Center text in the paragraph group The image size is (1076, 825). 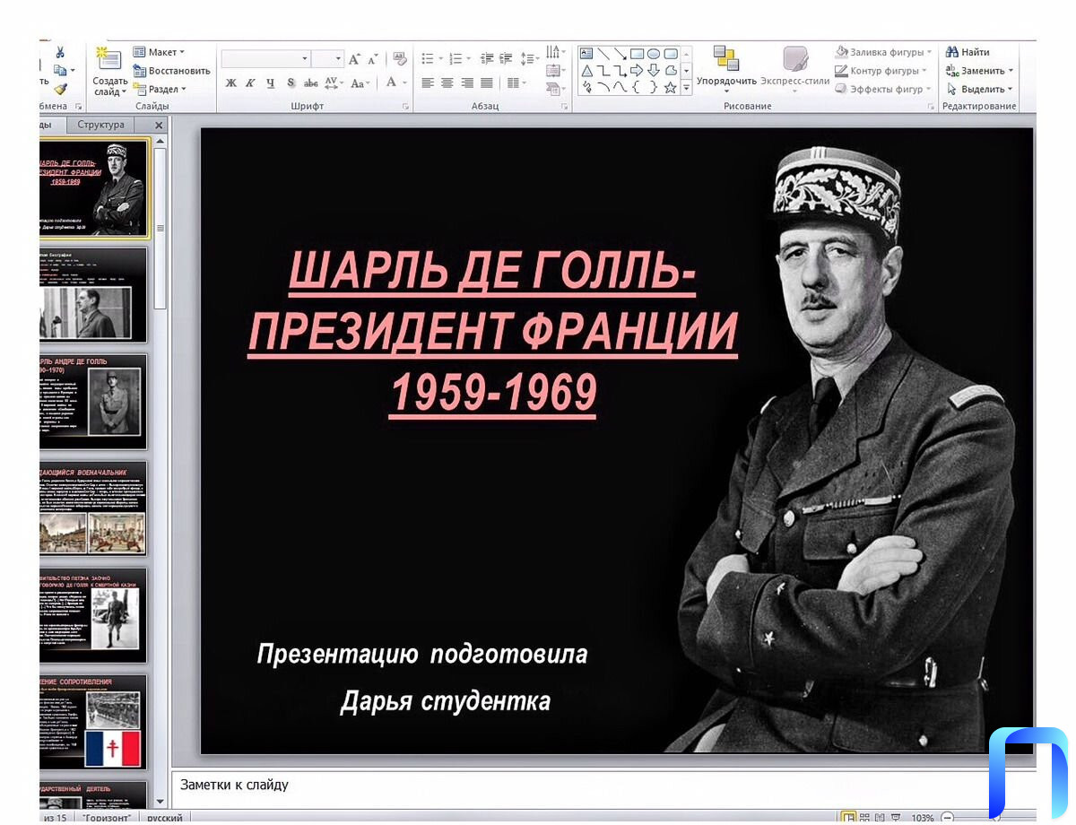447,83
